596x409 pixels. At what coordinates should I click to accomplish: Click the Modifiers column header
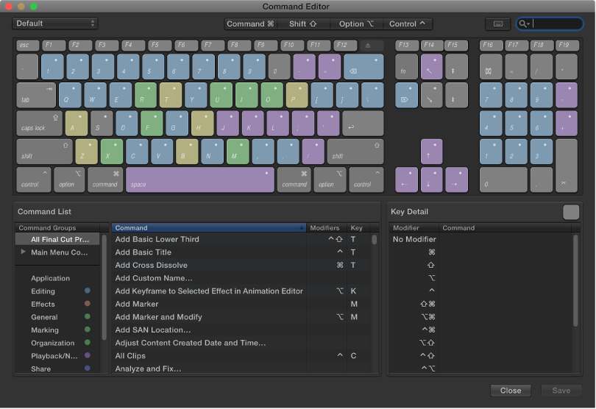(326, 228)
